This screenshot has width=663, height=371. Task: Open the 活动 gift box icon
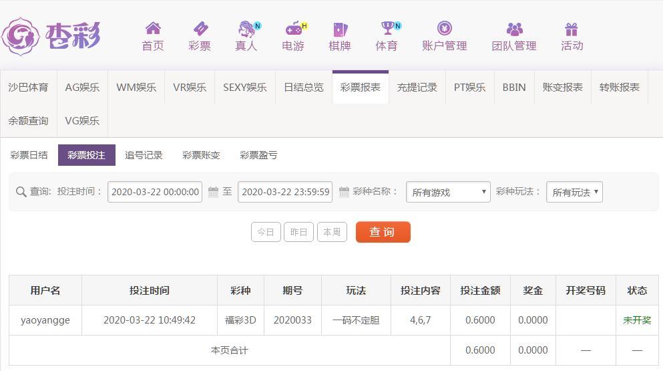point(572,29)
